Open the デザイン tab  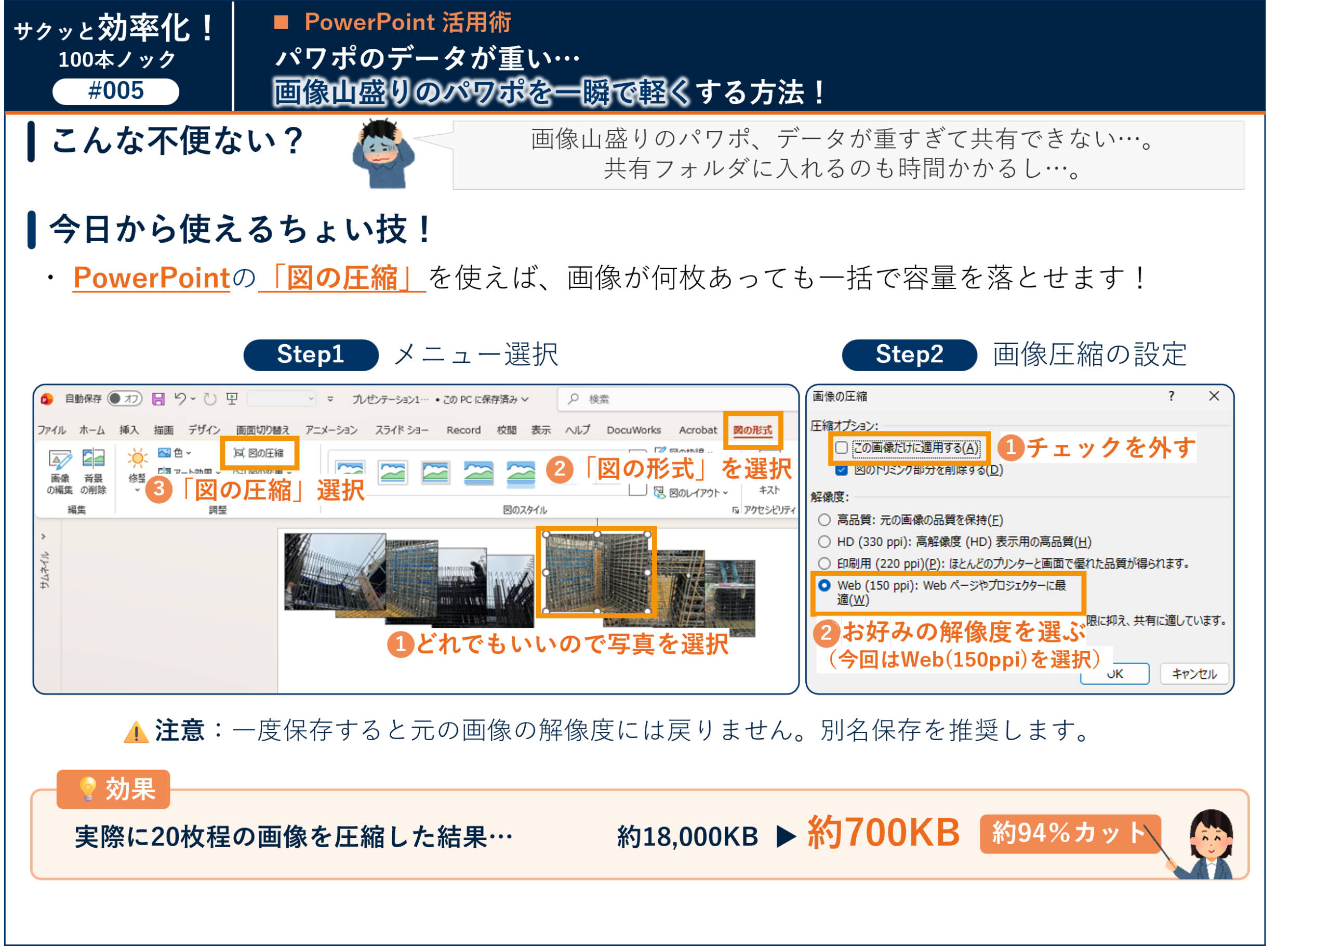(x=204, y=430)
